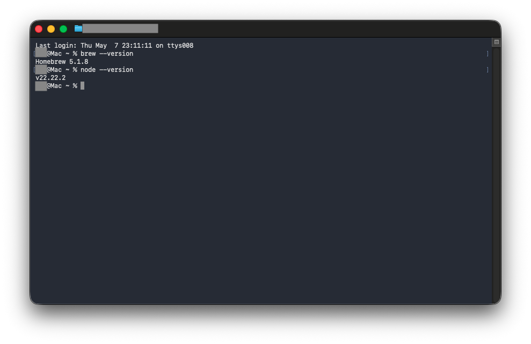Select the right bracket mark on brew line
This screenshot has width=531, height=344.
tap(488, 54)
